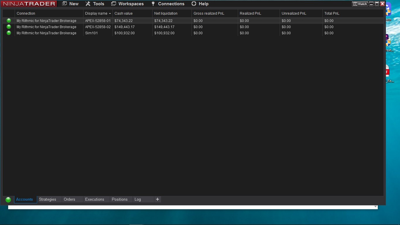Click the New window icon
The image size is (400, 225).
pos(65,4)
